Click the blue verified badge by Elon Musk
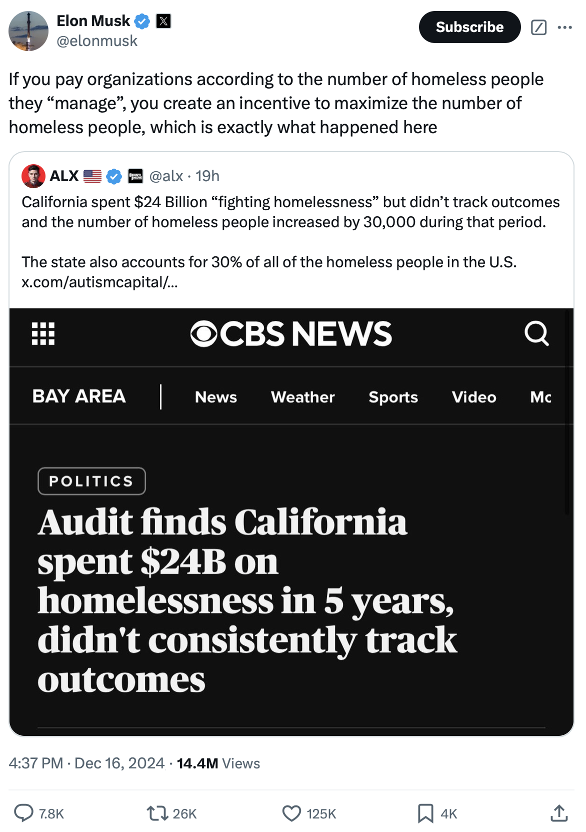The width and height of the screenshot is (586, 832). 142,21
